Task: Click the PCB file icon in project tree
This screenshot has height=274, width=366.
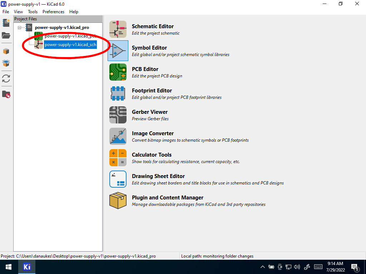Action: 39,36
